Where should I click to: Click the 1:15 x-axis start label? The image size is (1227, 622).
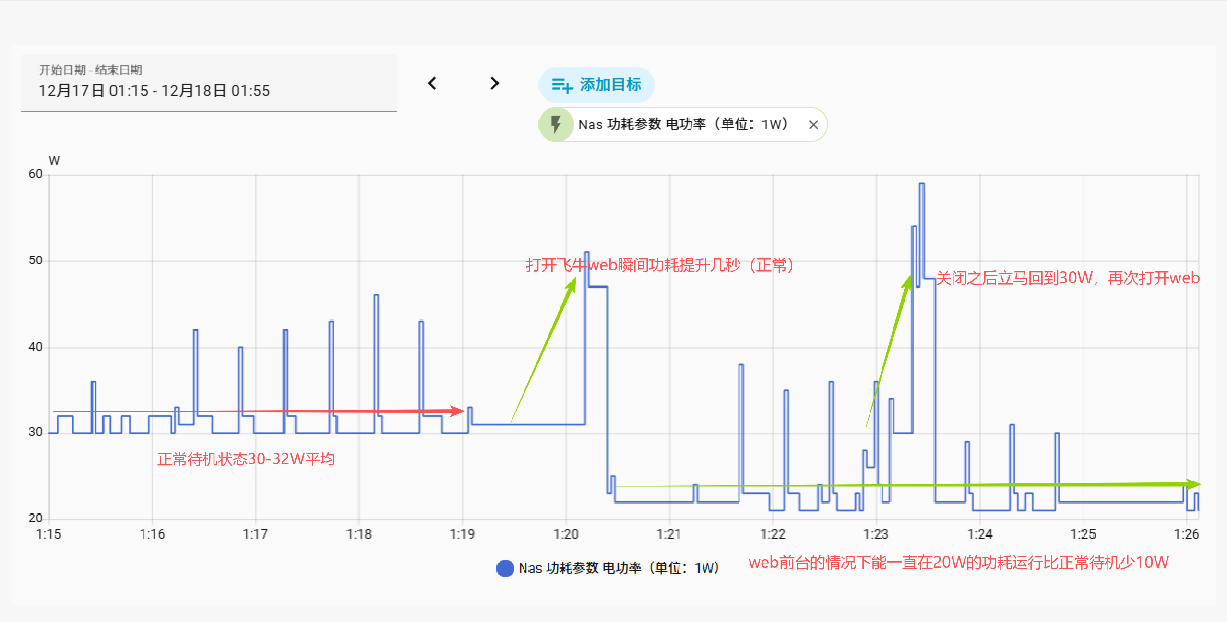(x=49, y=534)
